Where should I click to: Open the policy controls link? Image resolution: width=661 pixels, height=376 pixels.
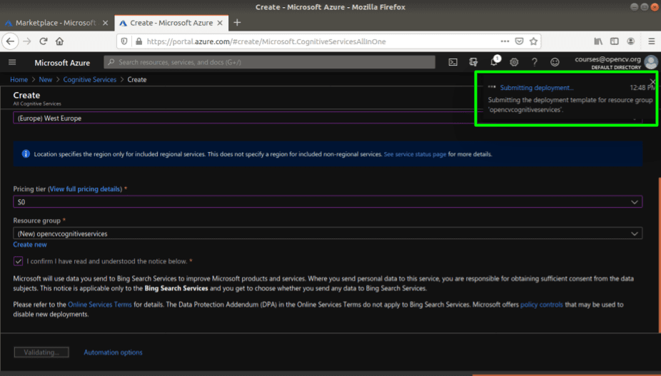542,305
